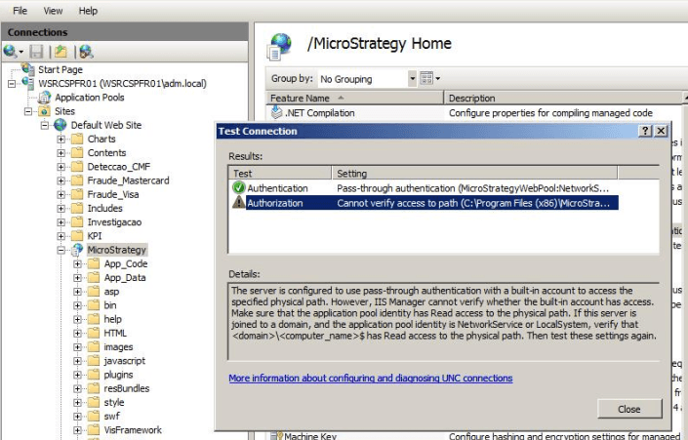This screenshot has width=688, height=440.
Task: Click the help folder icon
Action: pos(94,319)
